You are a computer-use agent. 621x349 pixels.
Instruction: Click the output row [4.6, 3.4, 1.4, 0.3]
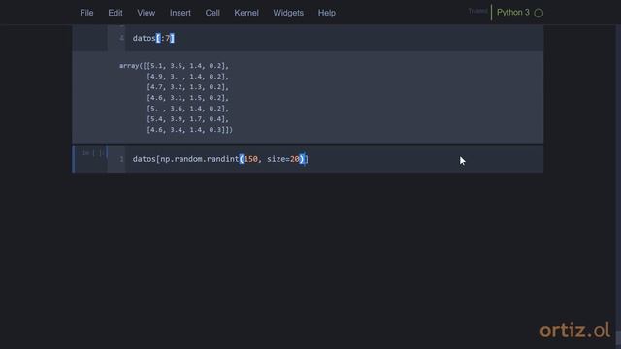[190, 129]
